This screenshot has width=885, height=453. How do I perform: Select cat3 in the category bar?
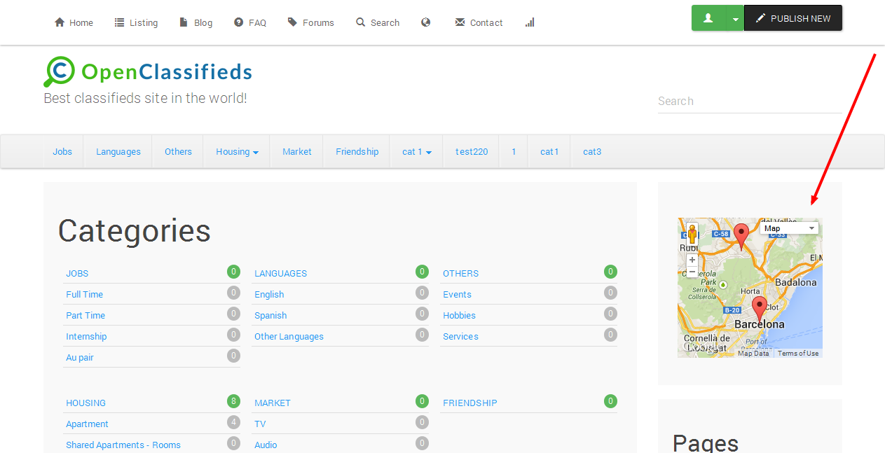[x=592, y=151]
